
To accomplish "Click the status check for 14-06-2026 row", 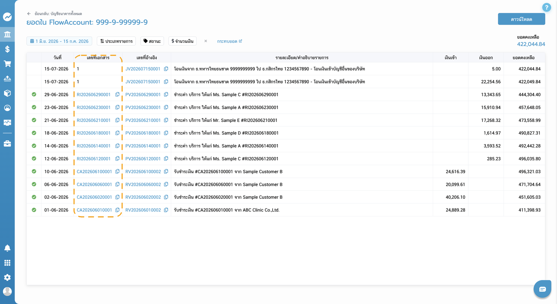I will click(x=34, y=146).
